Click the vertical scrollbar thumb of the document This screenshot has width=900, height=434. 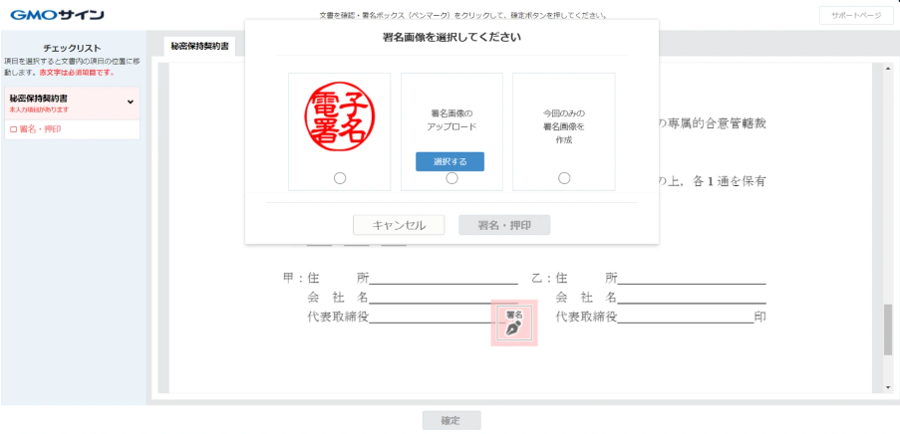click(887, 328)
